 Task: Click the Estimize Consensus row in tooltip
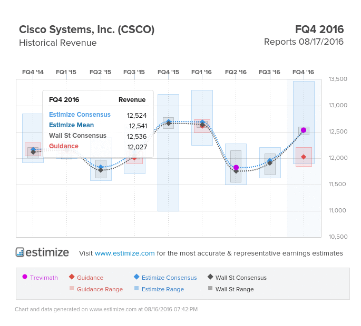pos(98,115)
